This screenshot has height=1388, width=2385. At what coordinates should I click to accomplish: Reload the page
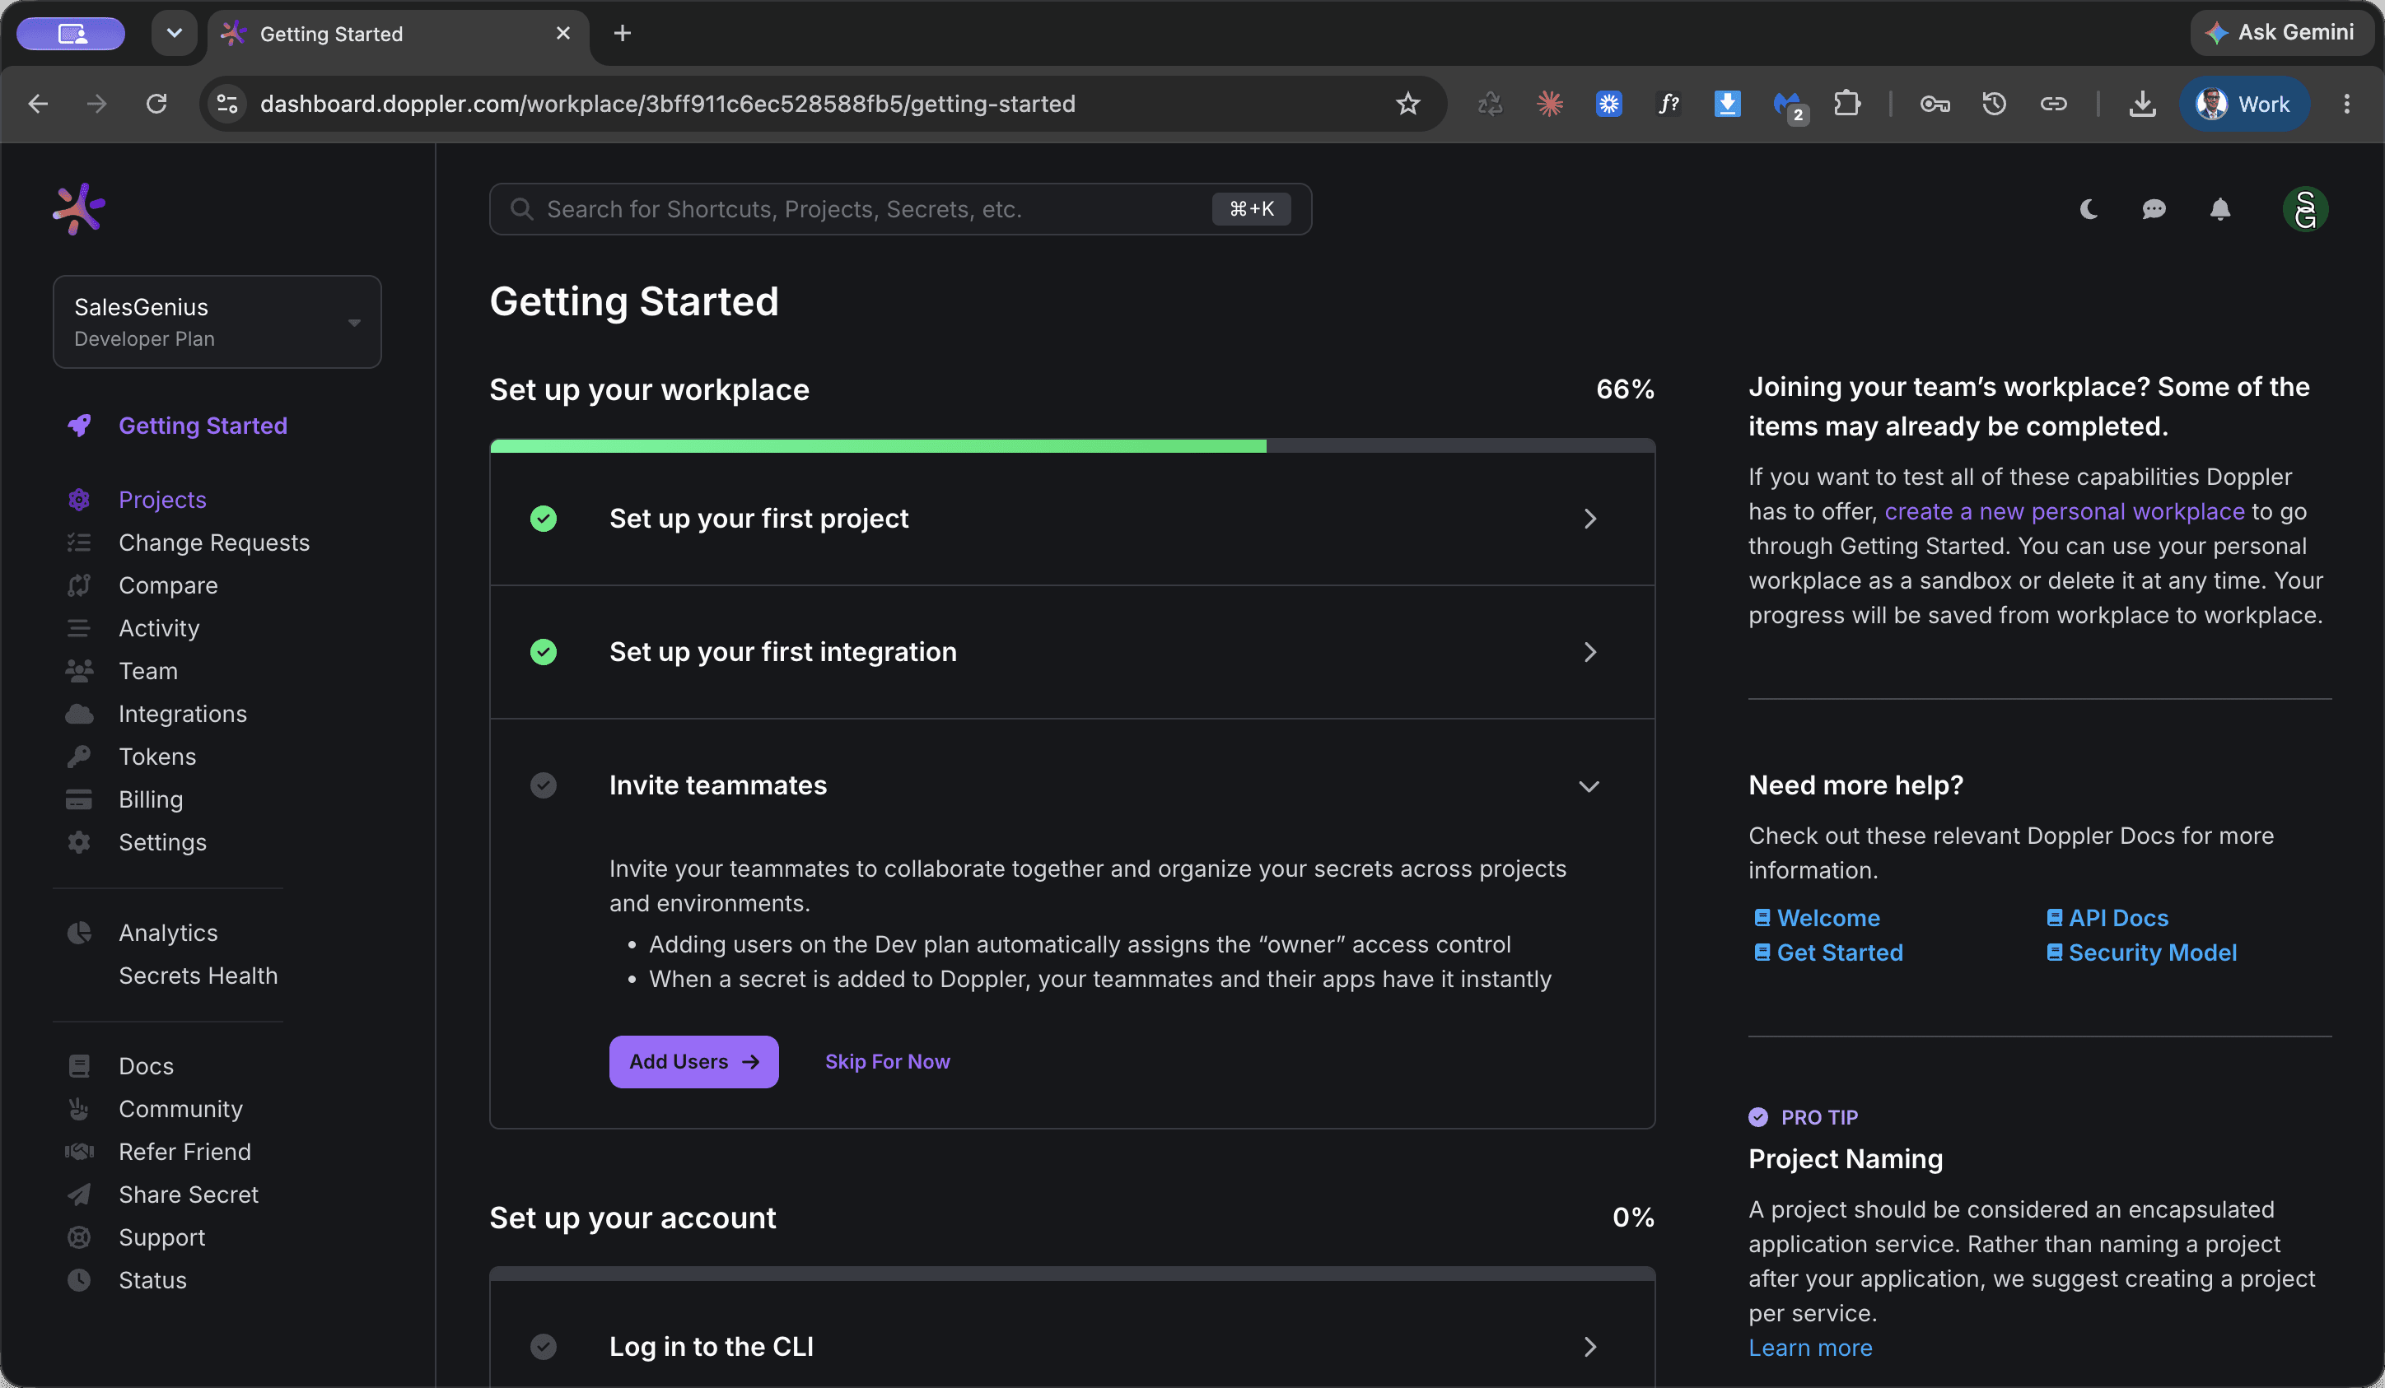(156, 103)
